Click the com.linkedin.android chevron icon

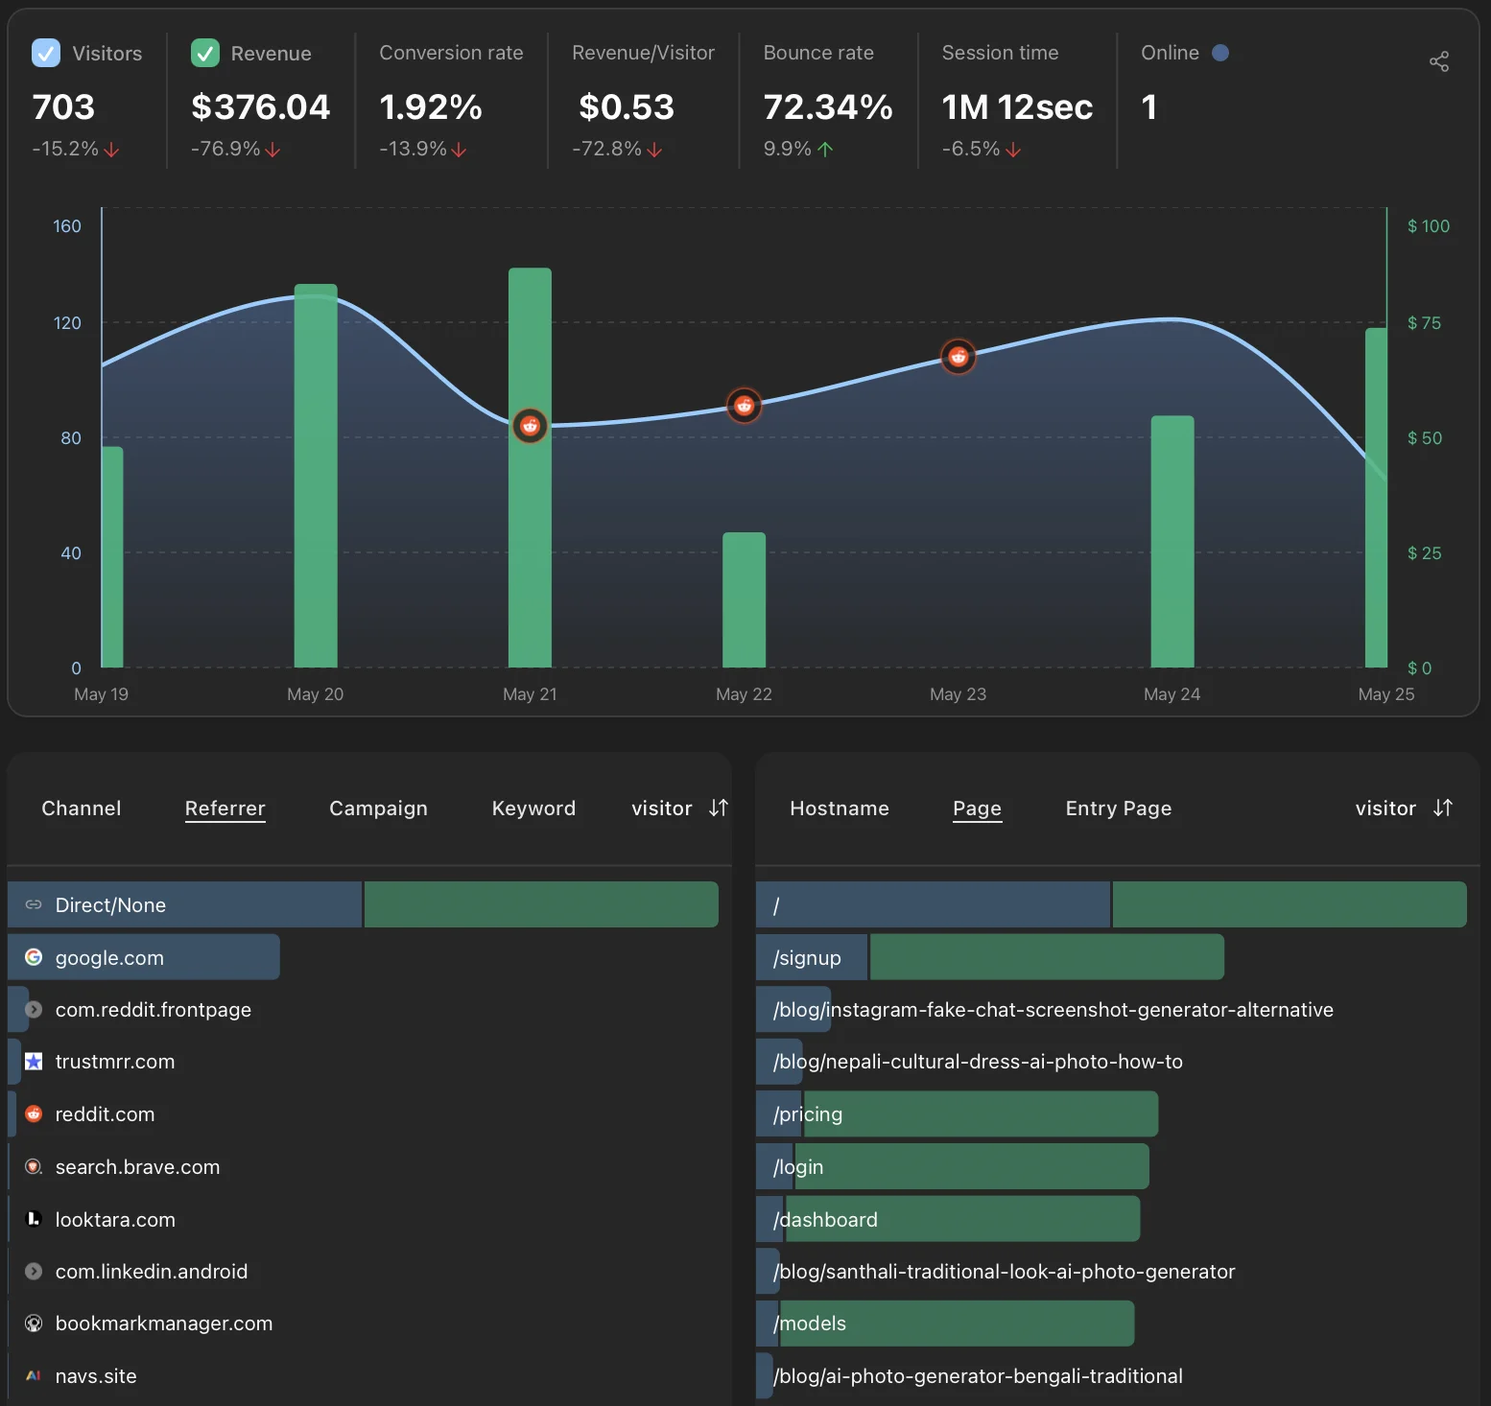34,1272
